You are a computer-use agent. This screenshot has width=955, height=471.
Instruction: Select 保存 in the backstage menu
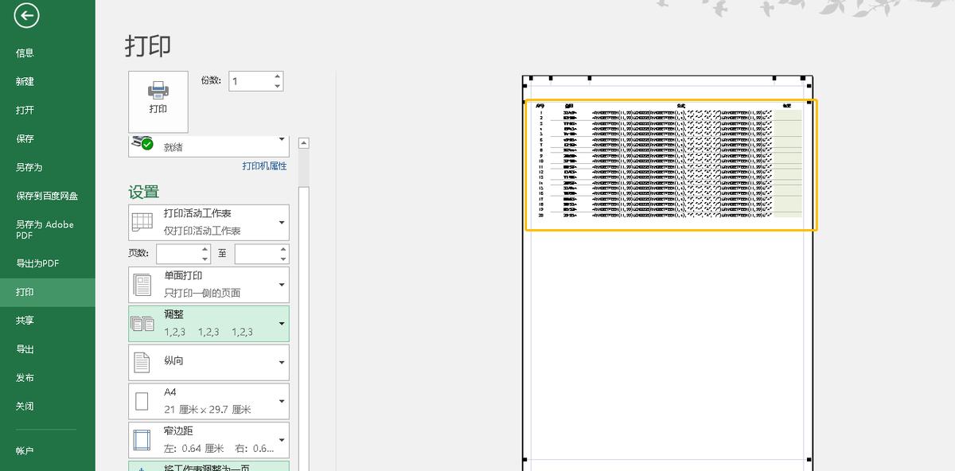pos(48,139)
